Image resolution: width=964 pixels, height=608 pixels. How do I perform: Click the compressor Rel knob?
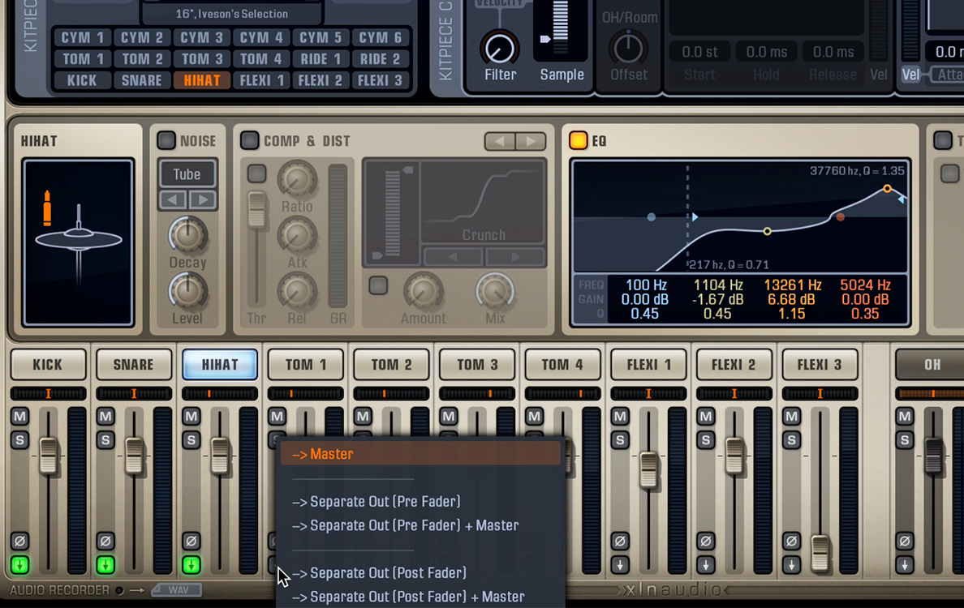coord(297,291)
